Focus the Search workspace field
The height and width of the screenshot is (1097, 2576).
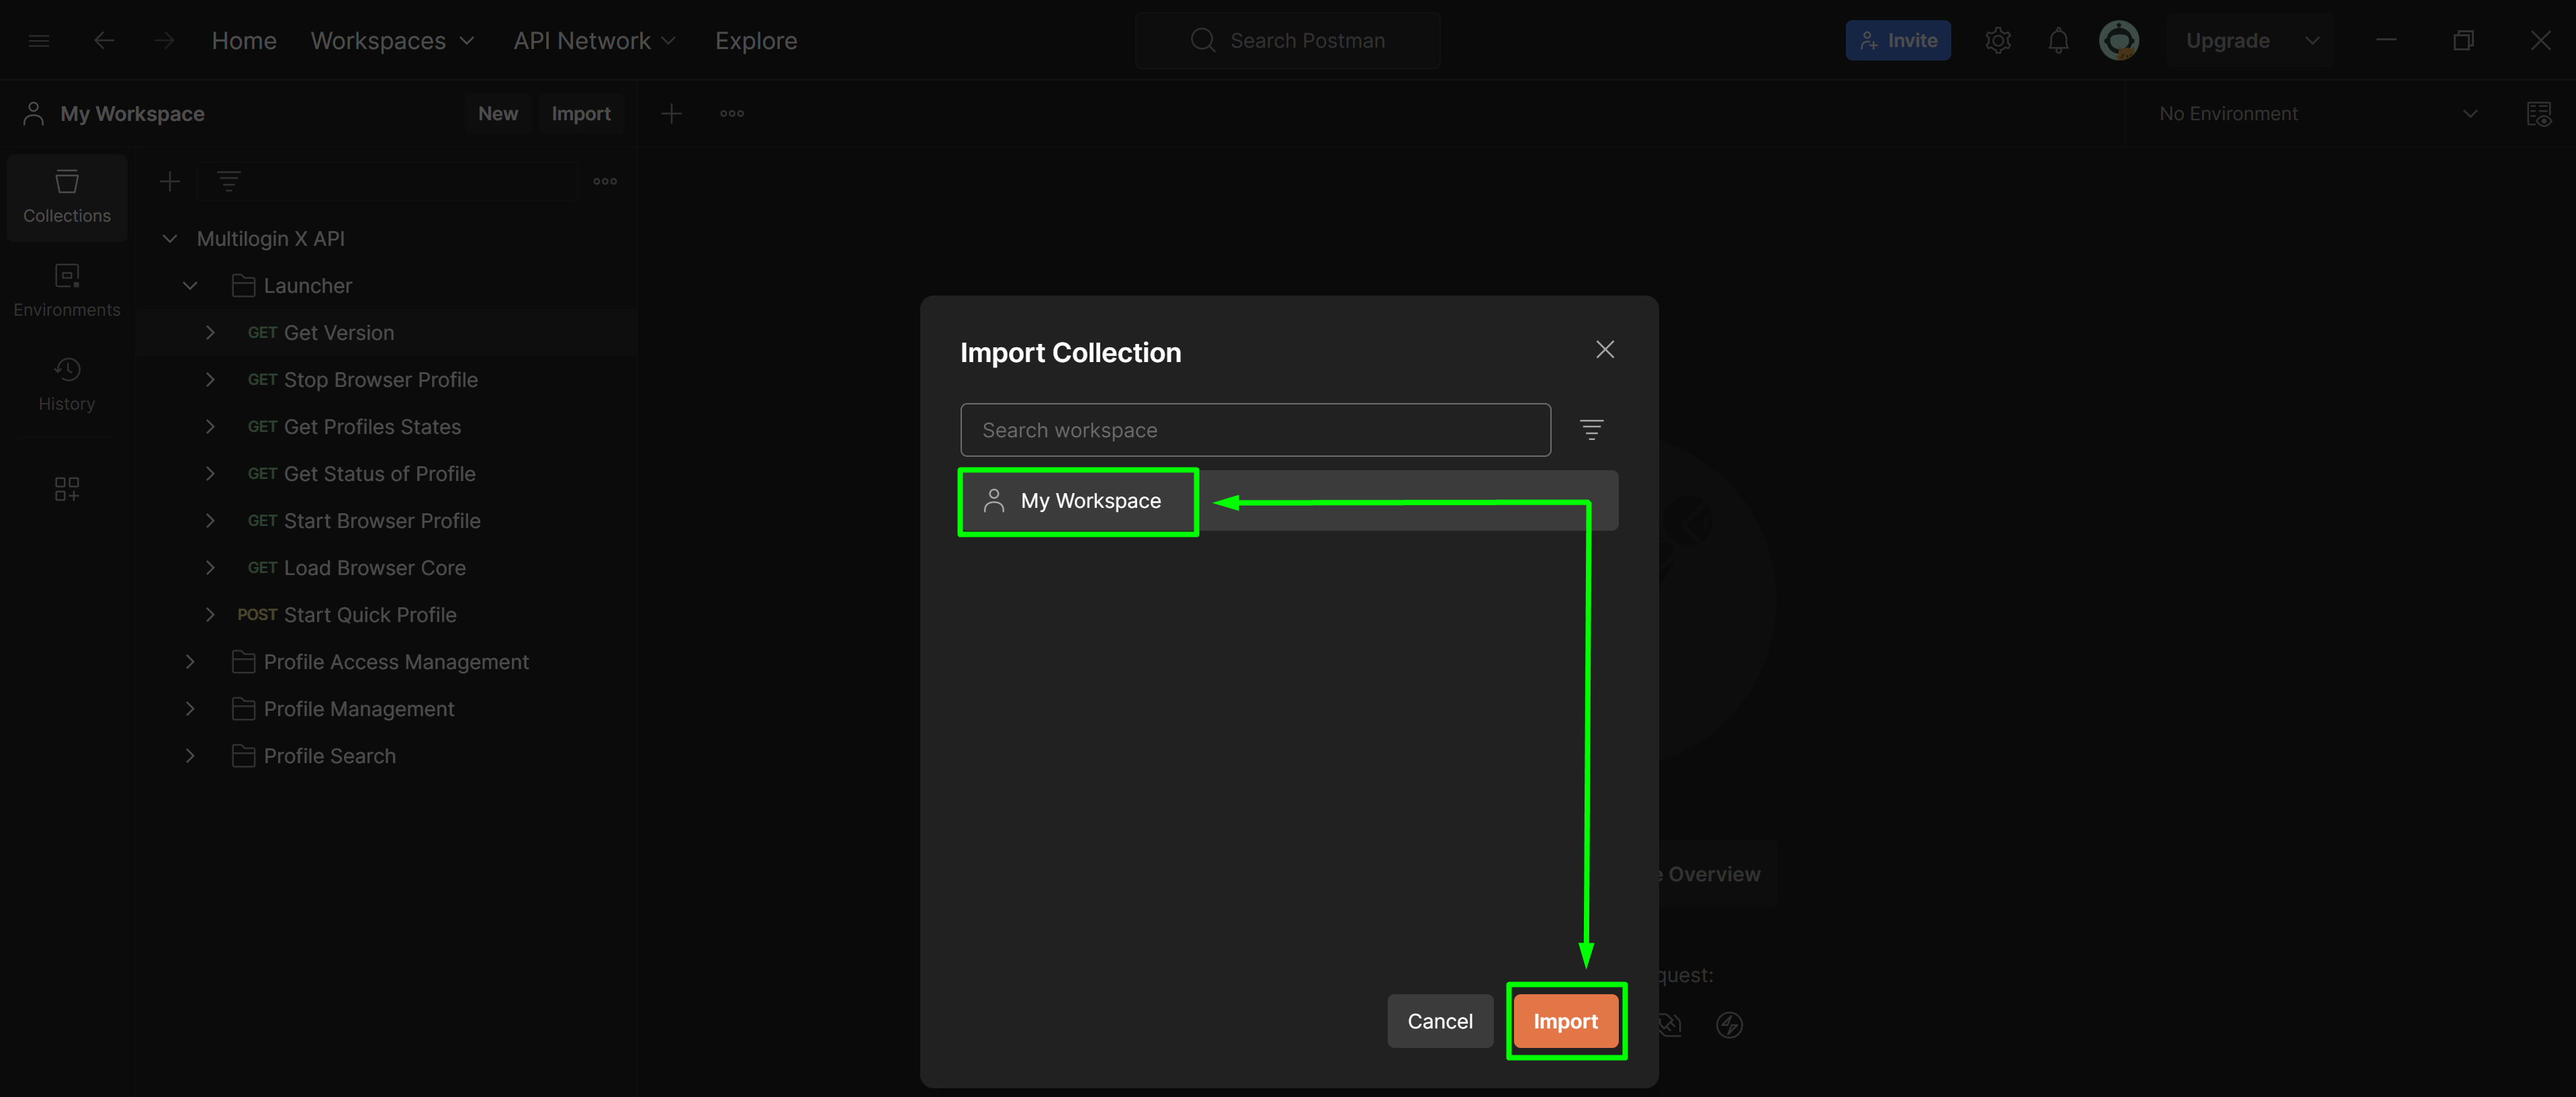[x=1255, y=430]
